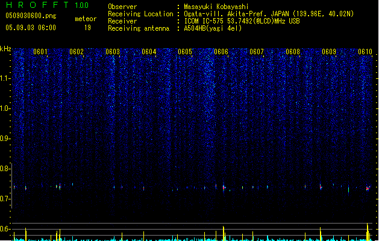Viewport: 379px width, 241px height.
Task: Click the 0609 time marker
Action: (329, 52)
